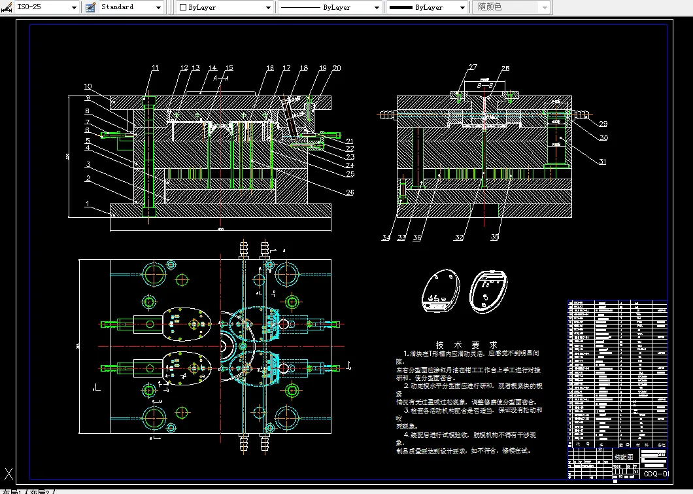Open the ISO-25 dimension style dropdown
Screen dimensions: 693x494
pos(74,7)
